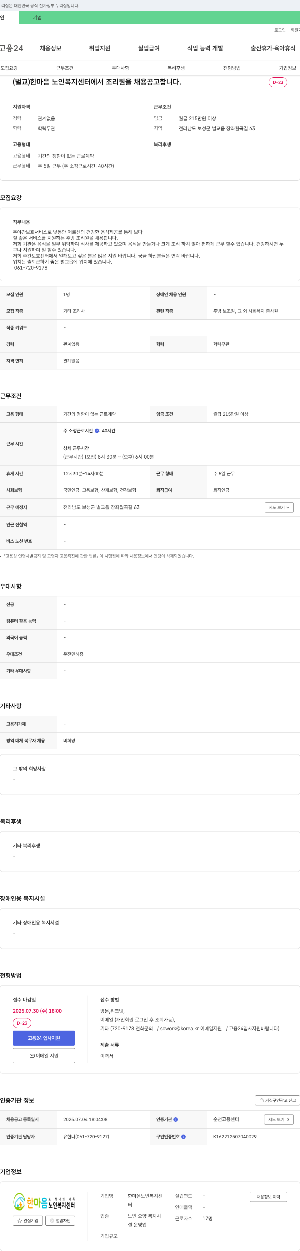
Task: Click the 운전면허증 우대조건 value
Action: [x=73, y=654]
